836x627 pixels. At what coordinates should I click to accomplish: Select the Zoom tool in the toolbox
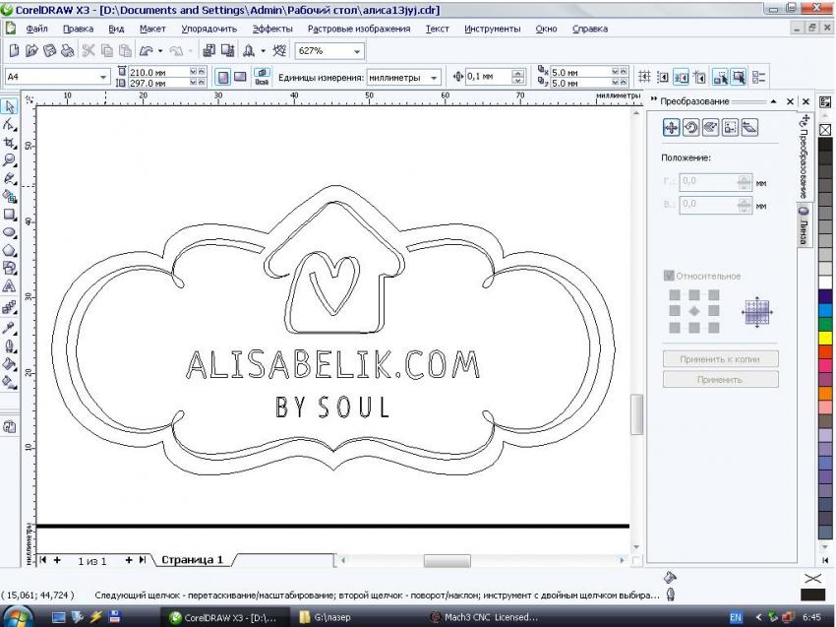[x=10, y=159]
